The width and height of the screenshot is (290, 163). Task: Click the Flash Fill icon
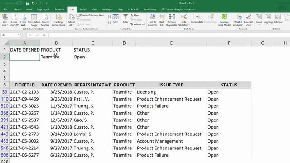pyautogui.click(x=162, y=20)
